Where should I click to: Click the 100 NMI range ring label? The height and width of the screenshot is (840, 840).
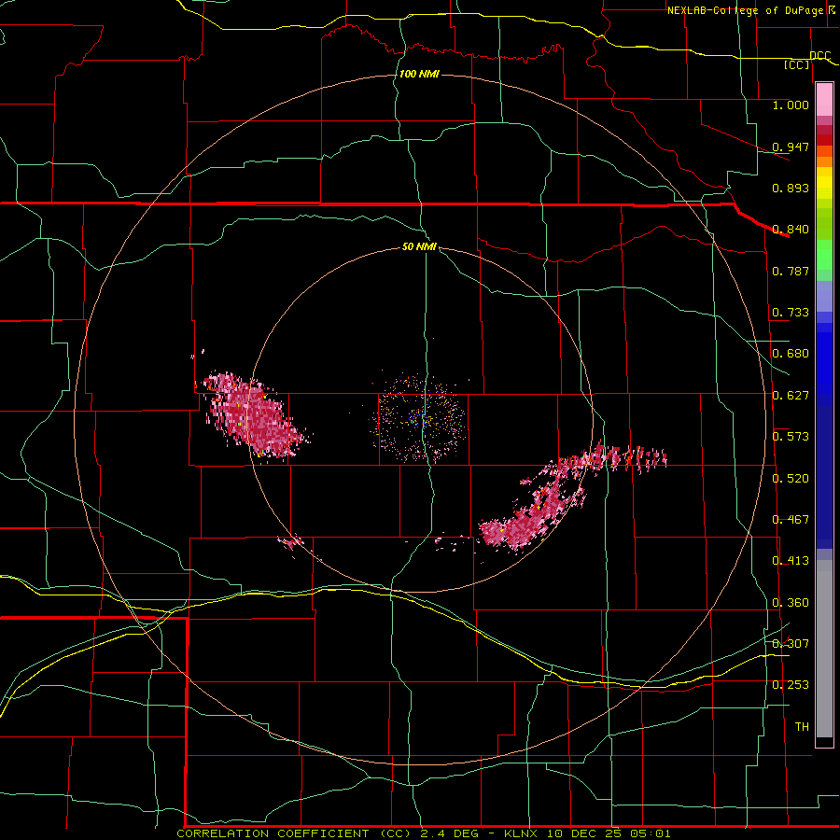[419, 74]
